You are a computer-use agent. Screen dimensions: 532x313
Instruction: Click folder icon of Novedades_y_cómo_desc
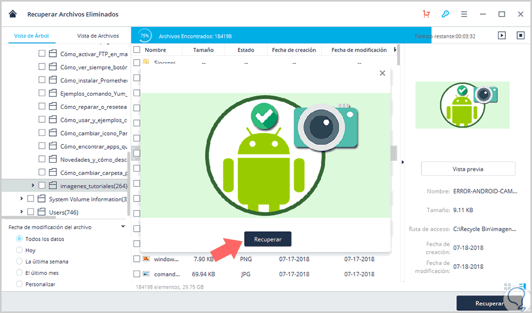coord(53,159)
